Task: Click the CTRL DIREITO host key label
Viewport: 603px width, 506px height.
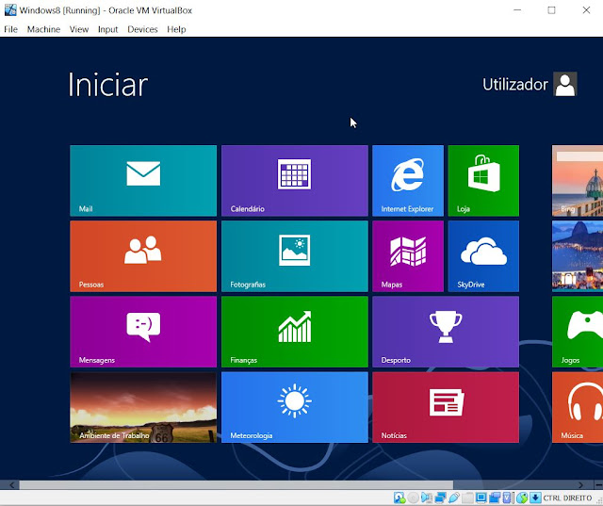Action: coord(567,498)
